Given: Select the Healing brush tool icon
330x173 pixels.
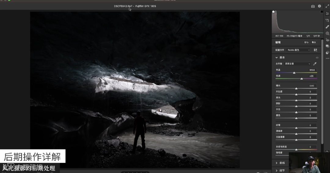Looking at the screenshot, I should click(x=327, y=27).
